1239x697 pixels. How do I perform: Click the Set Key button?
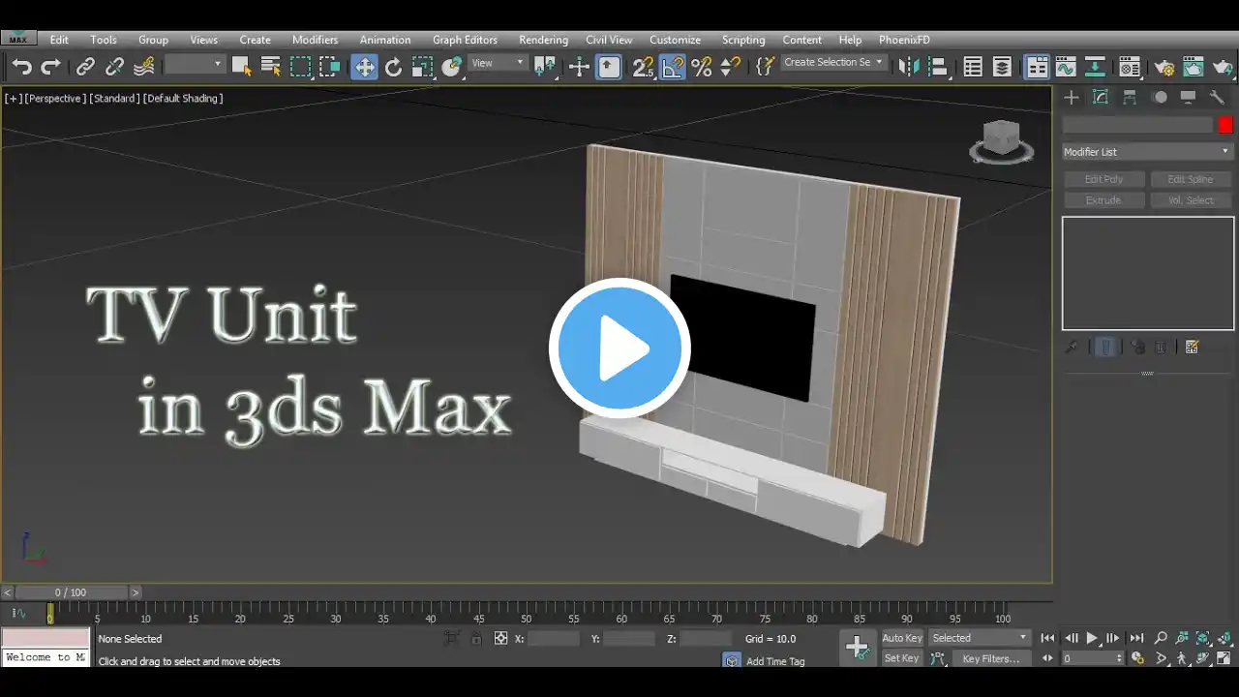pyautogui.click(x=902, y=658)
